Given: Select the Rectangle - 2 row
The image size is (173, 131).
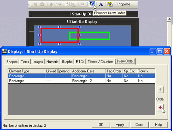Looking at the screenshot, I should 82,81.
